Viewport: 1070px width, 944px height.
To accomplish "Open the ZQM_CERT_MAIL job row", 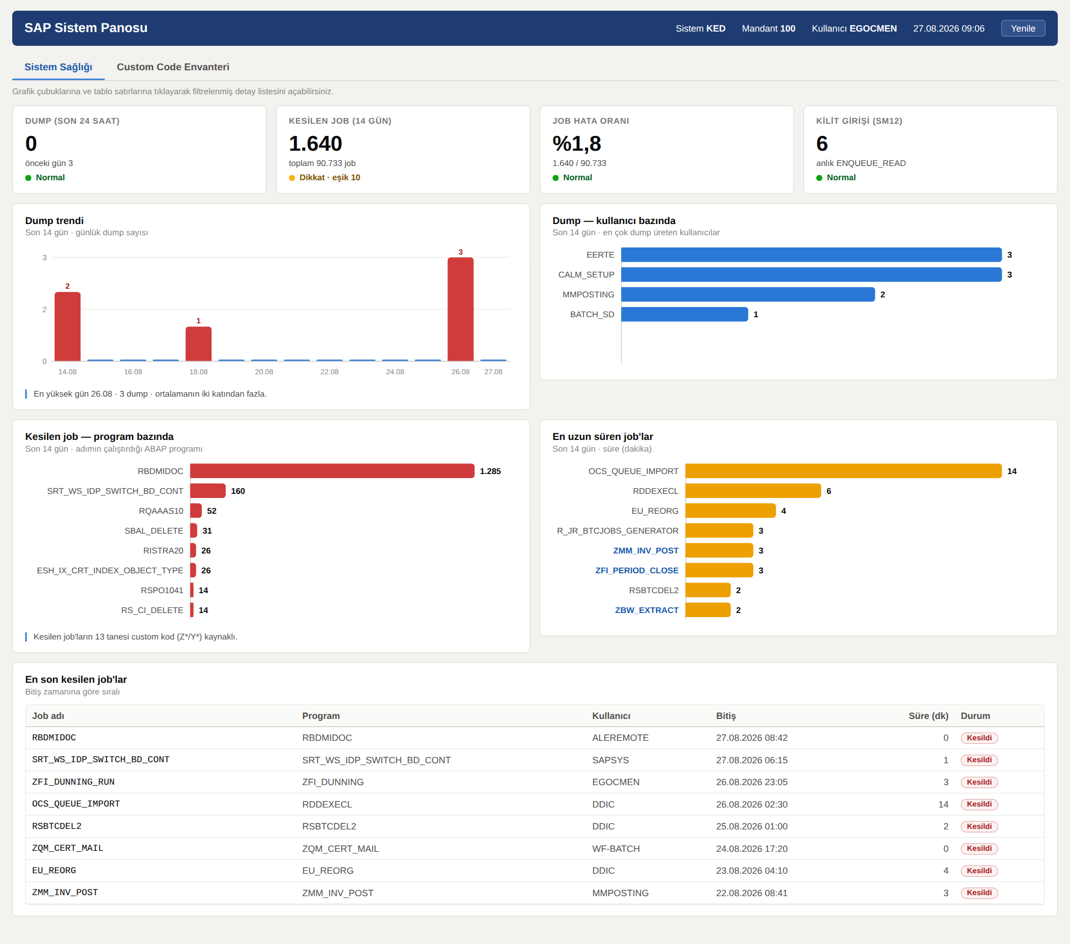I will click(534, 848).
